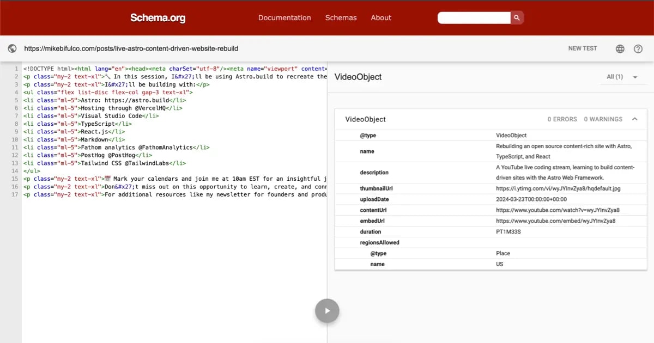Click code line containing React.js
This screenshot has height=343, width=654.
pyautogui.click(x=74, y=132)
